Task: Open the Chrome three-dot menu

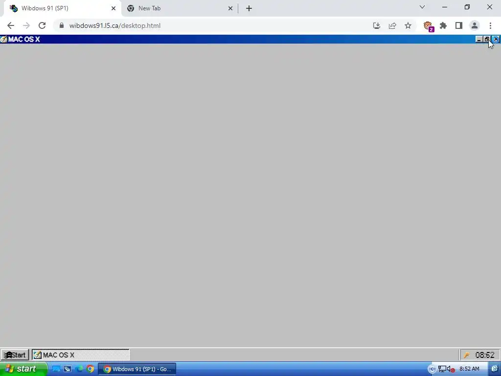Action: click(x=490, y=25)
